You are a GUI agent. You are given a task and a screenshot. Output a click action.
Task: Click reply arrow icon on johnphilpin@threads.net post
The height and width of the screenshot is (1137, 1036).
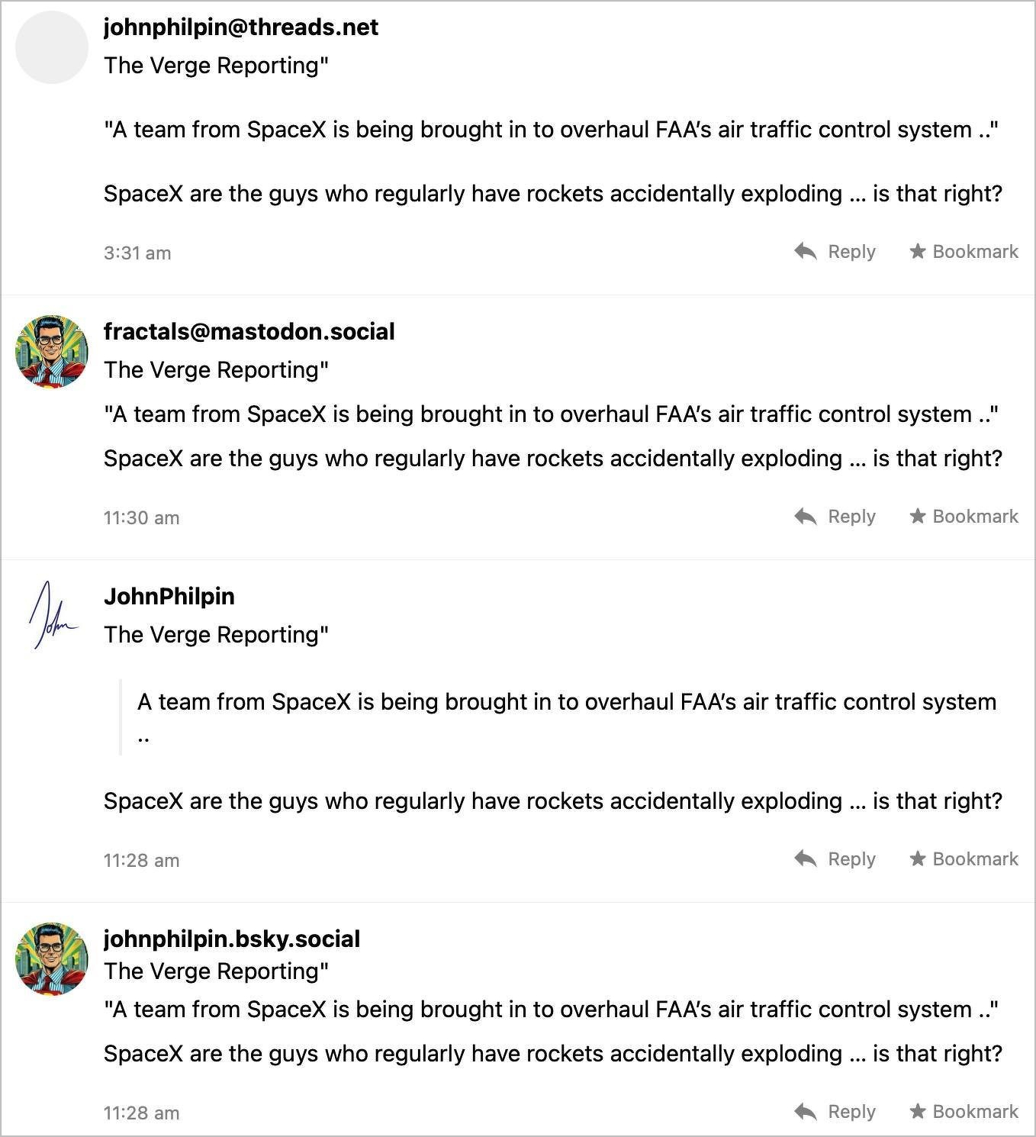click(806, 251)
